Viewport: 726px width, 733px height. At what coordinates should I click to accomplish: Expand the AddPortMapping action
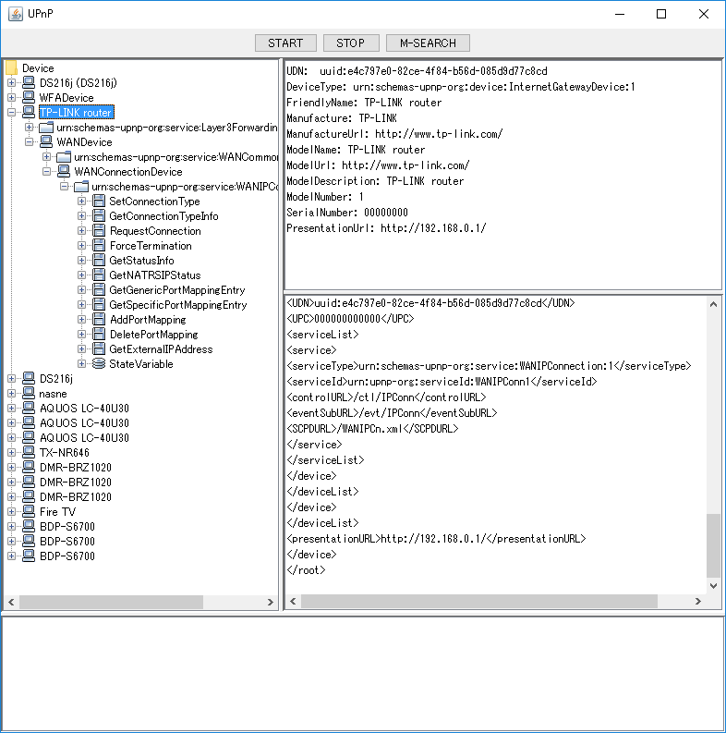coord(82,320)
